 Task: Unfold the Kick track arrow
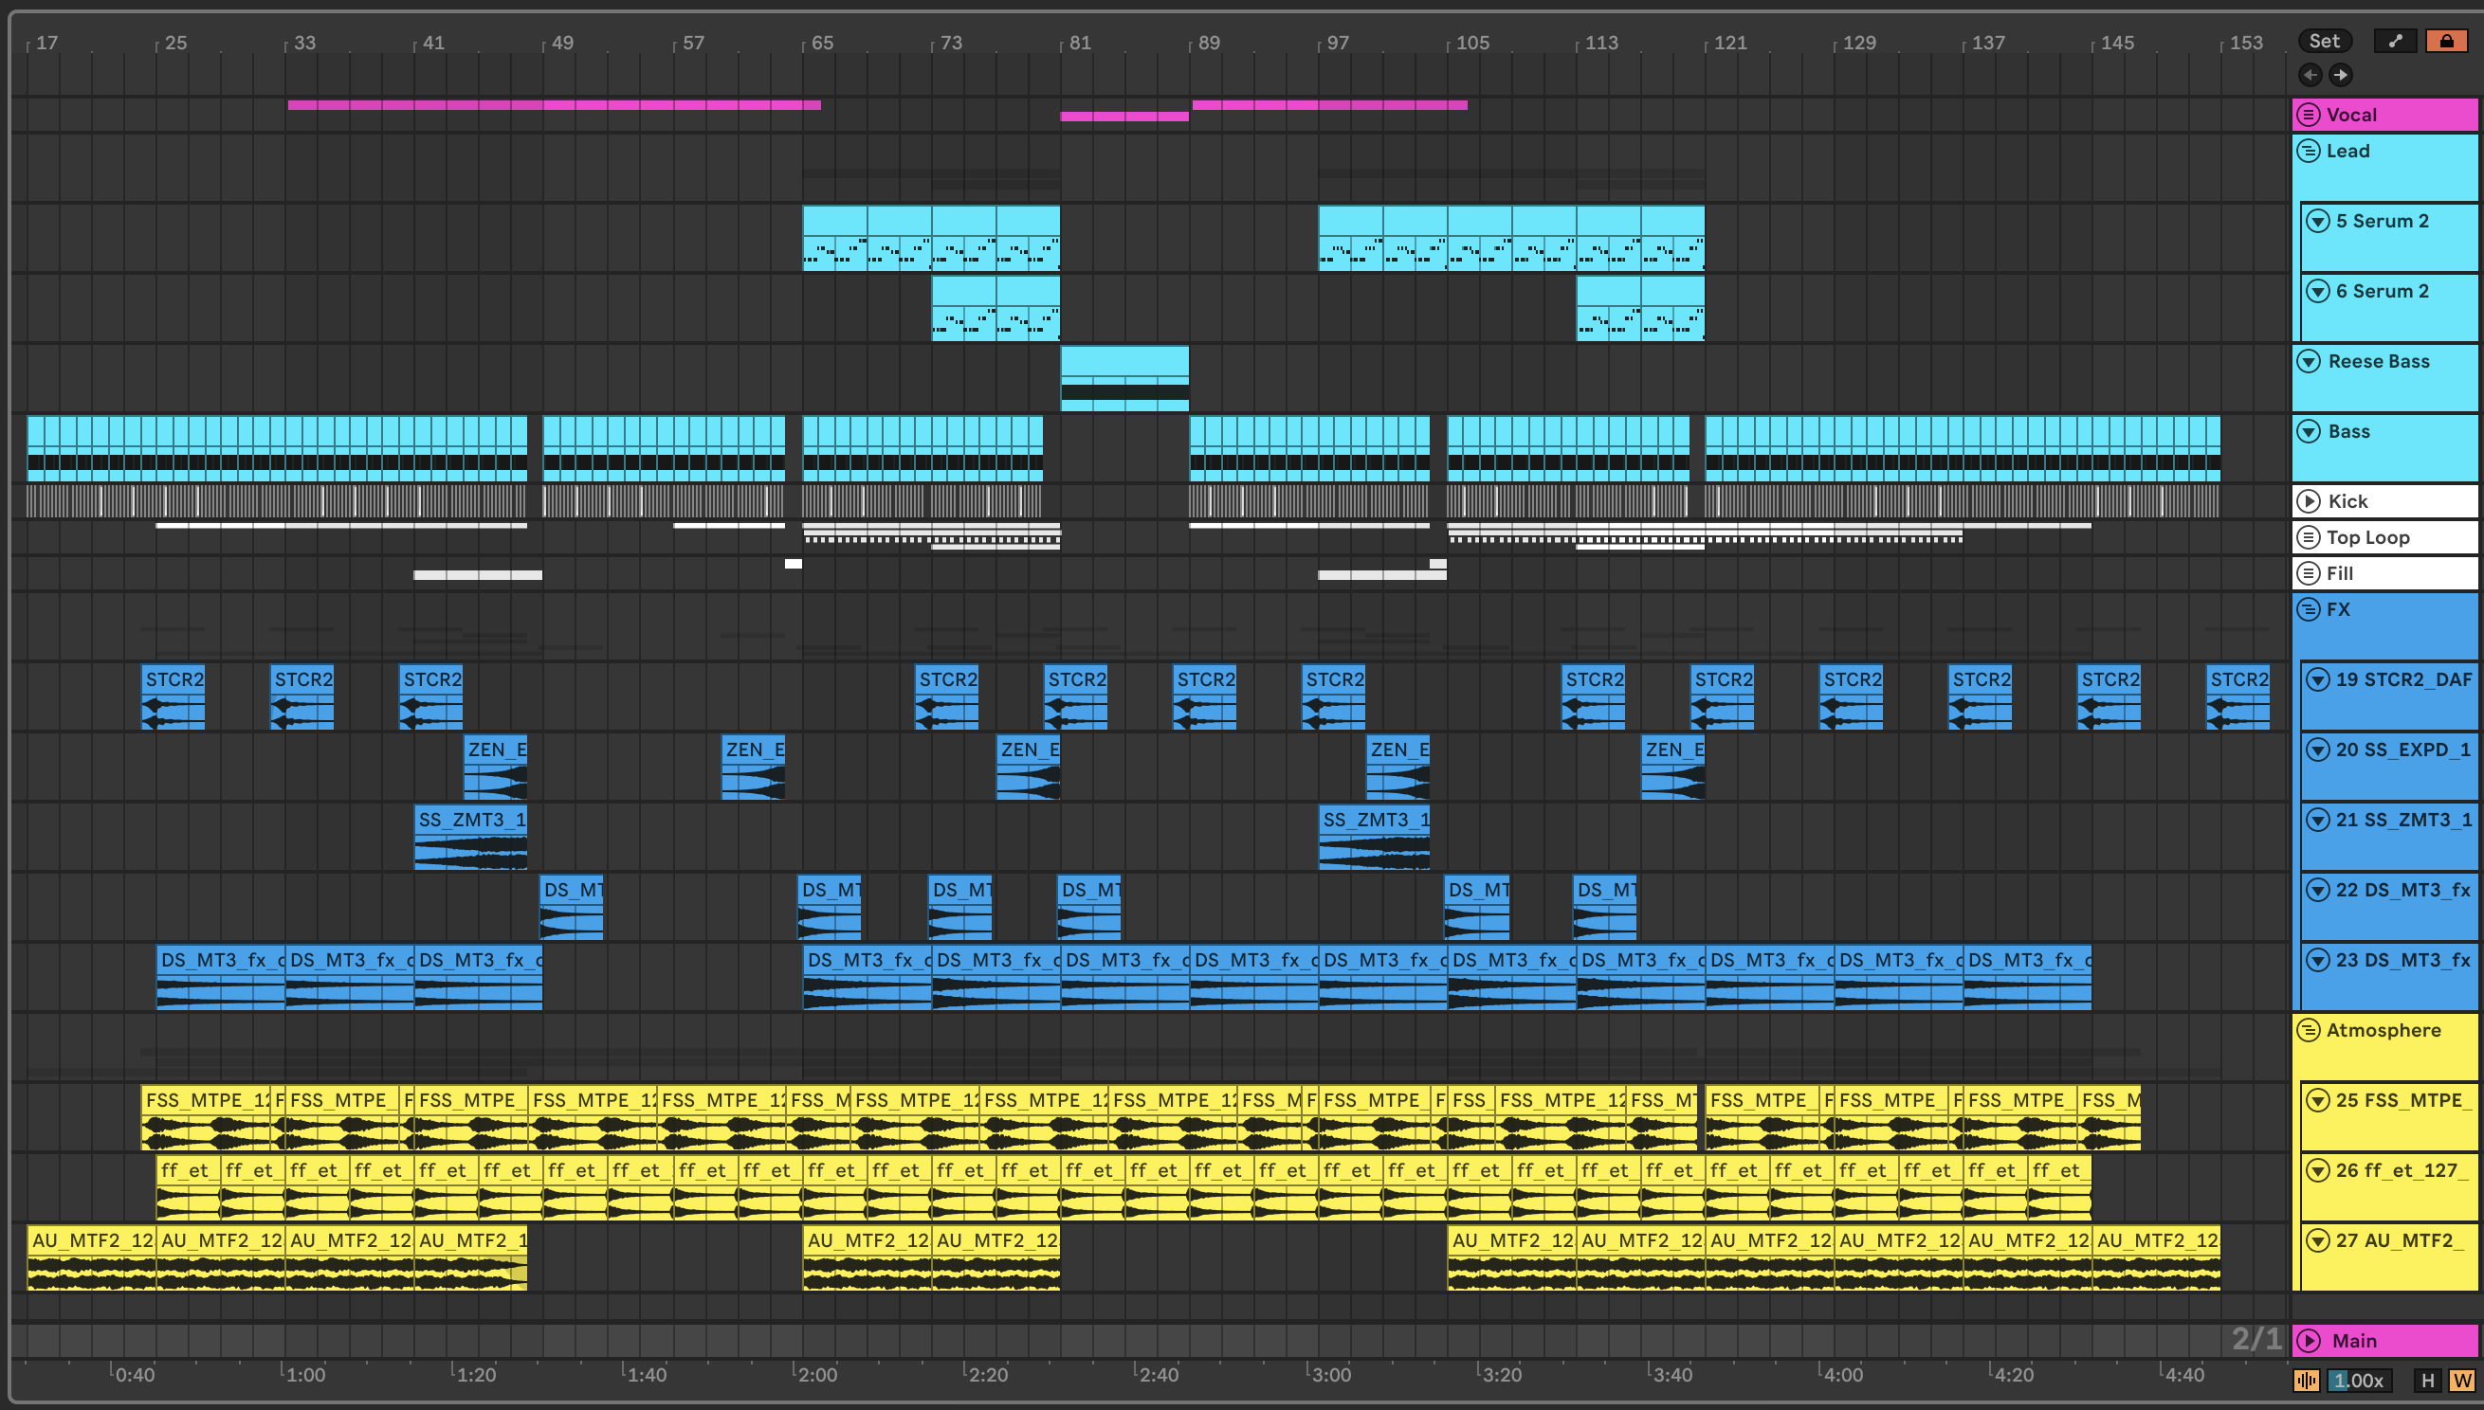[x=2309, y=501]
